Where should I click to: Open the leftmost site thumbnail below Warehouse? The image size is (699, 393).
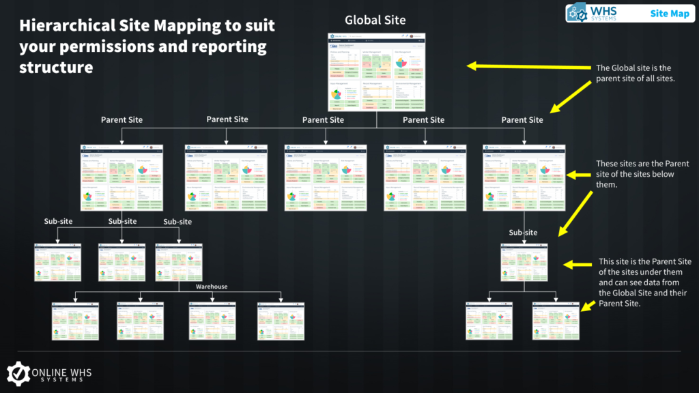pyautogui.click(x=75, y=321)
